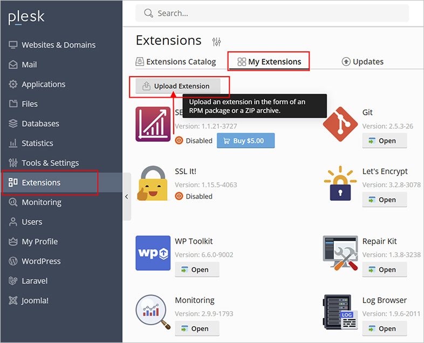This screenshot has width=424, height=343.
Task: Open extensions settings sliders icon
Action: click(x=216, y=42)
